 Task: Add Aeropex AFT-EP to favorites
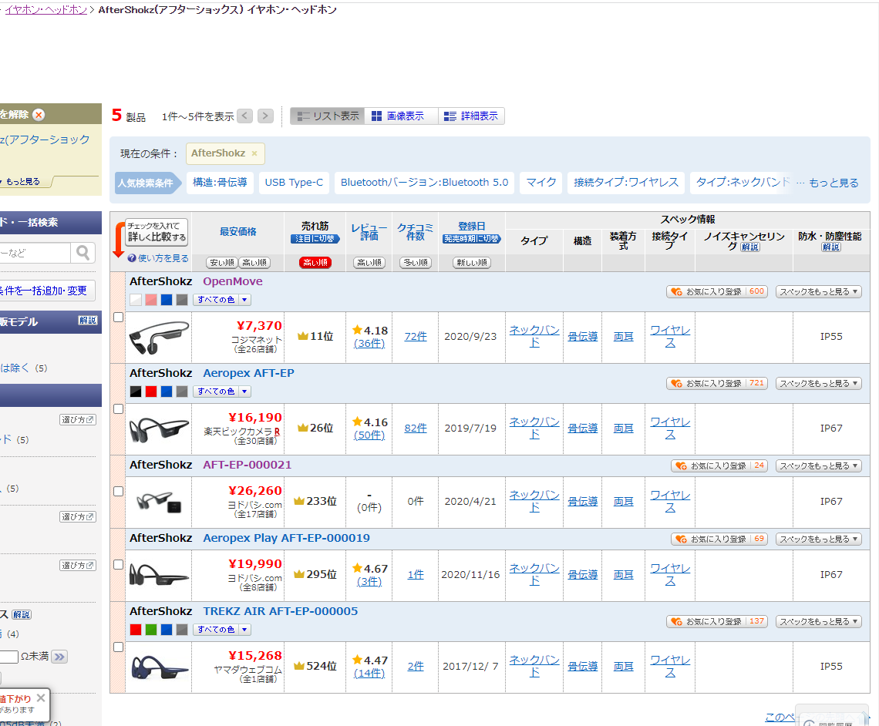point(717,383)
